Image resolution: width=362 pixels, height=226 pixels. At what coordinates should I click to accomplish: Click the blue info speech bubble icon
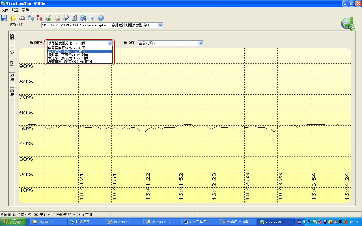(92, 18)
